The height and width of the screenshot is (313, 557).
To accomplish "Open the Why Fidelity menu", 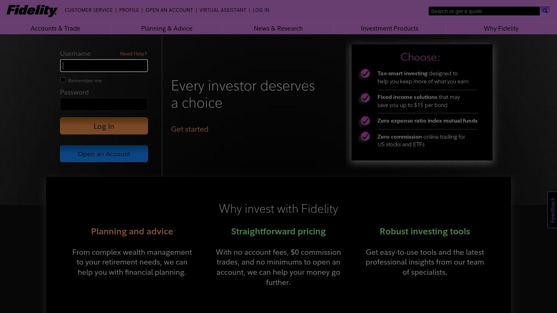I will [501, 28].
